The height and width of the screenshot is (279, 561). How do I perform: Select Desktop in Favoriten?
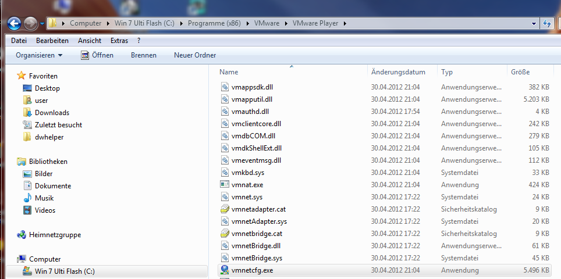[x=47, y=88]
